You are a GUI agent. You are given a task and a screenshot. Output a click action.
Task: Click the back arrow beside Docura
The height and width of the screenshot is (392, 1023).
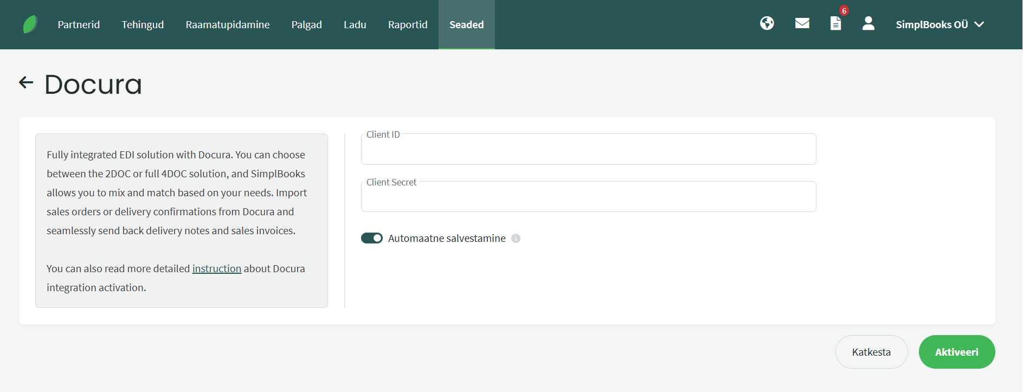click(26, 82)
